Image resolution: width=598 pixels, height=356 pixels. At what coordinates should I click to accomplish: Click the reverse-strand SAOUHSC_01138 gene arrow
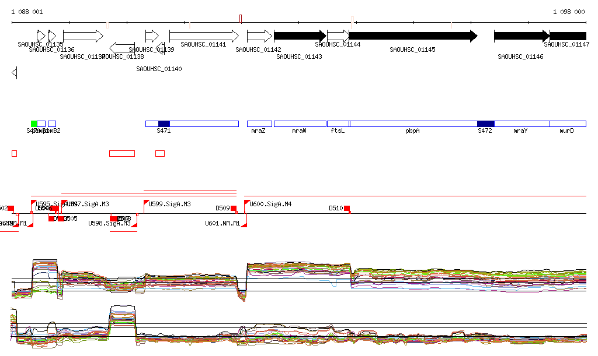[122, 48]
